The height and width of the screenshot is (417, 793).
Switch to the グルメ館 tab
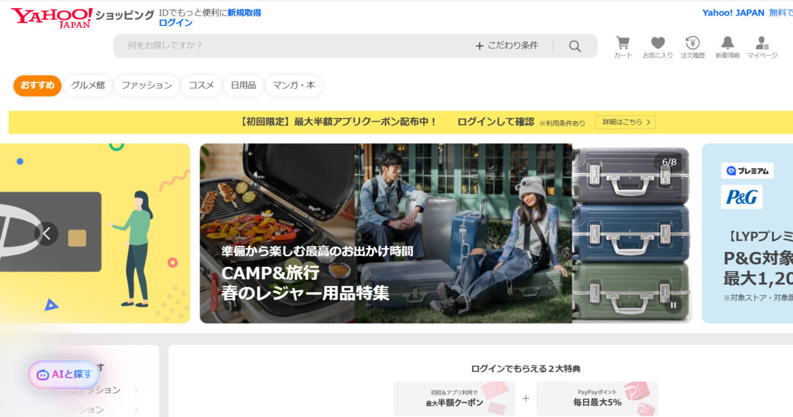[x=87, y=86]
